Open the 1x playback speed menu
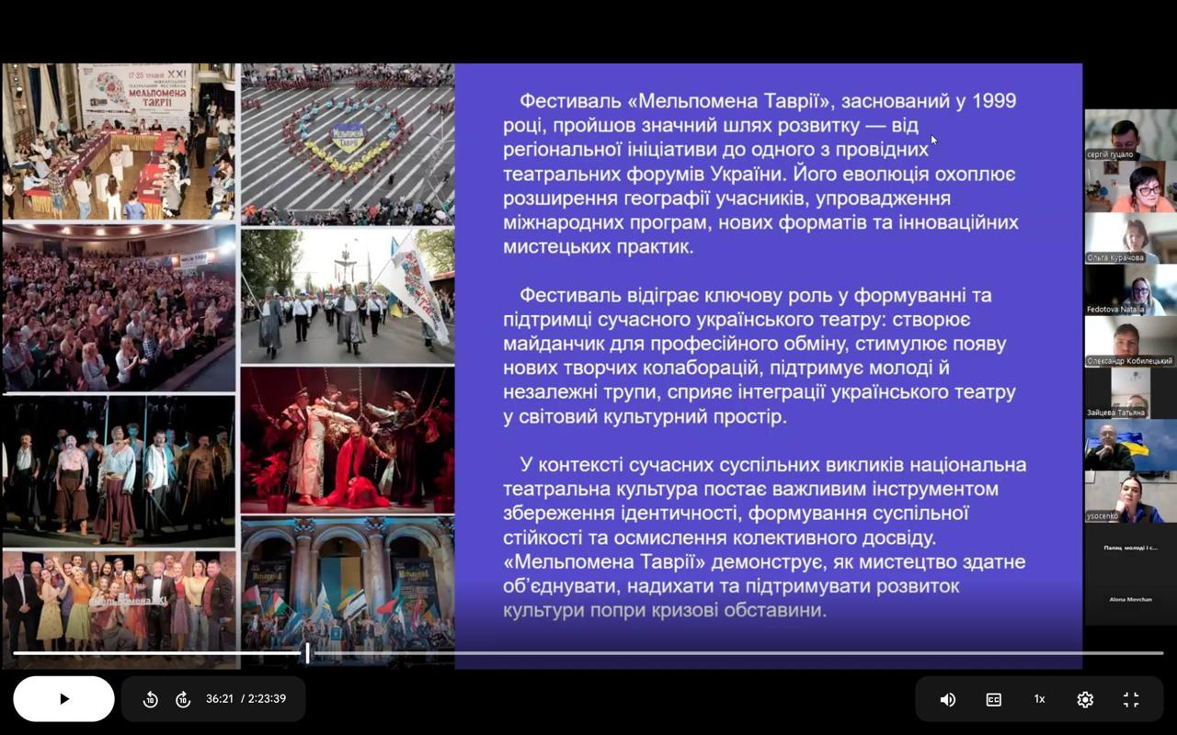 pyautogui.click(x=1039, y=699)
